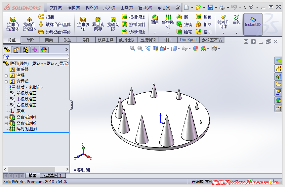Open the 文件(F) menu

coord(56,8)
